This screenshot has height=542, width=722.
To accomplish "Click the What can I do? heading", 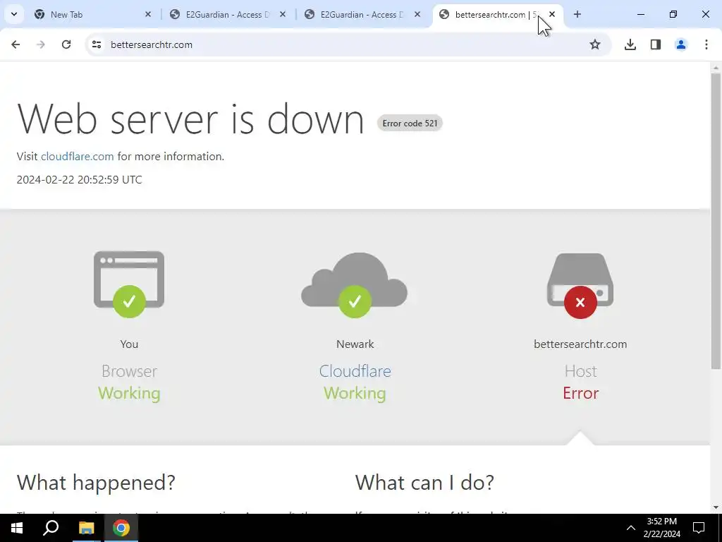I will click(424, 483).
